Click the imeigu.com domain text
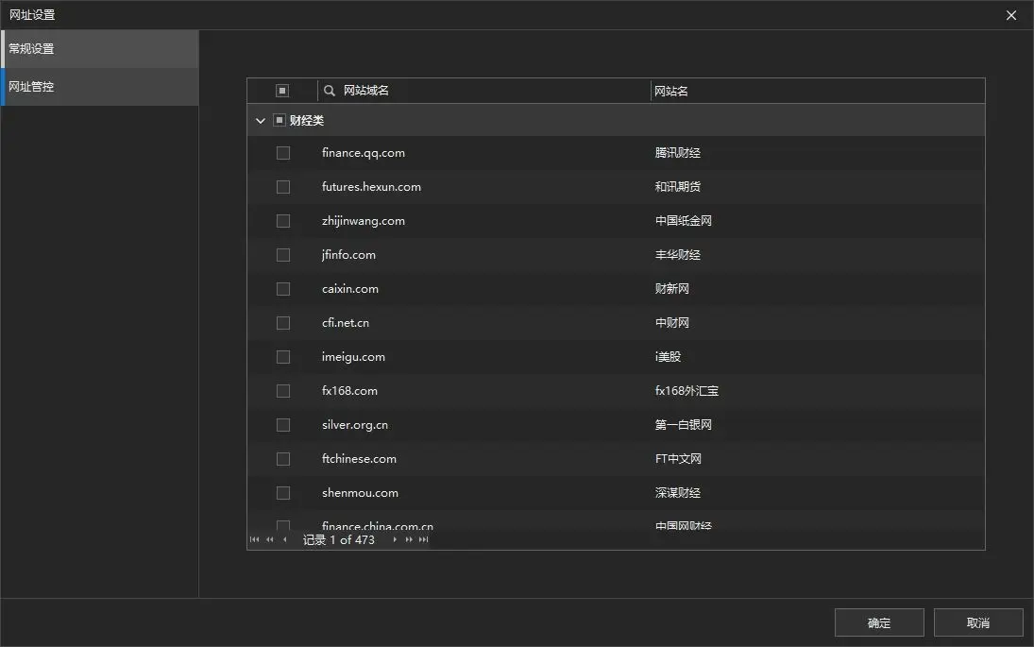 click(353, 357)
